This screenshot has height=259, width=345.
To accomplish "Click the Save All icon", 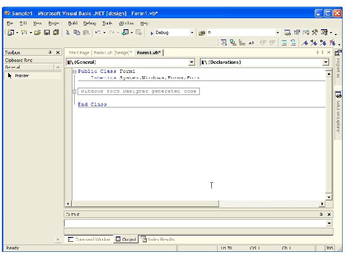I will pyautogui.click(x=57, y=33).
